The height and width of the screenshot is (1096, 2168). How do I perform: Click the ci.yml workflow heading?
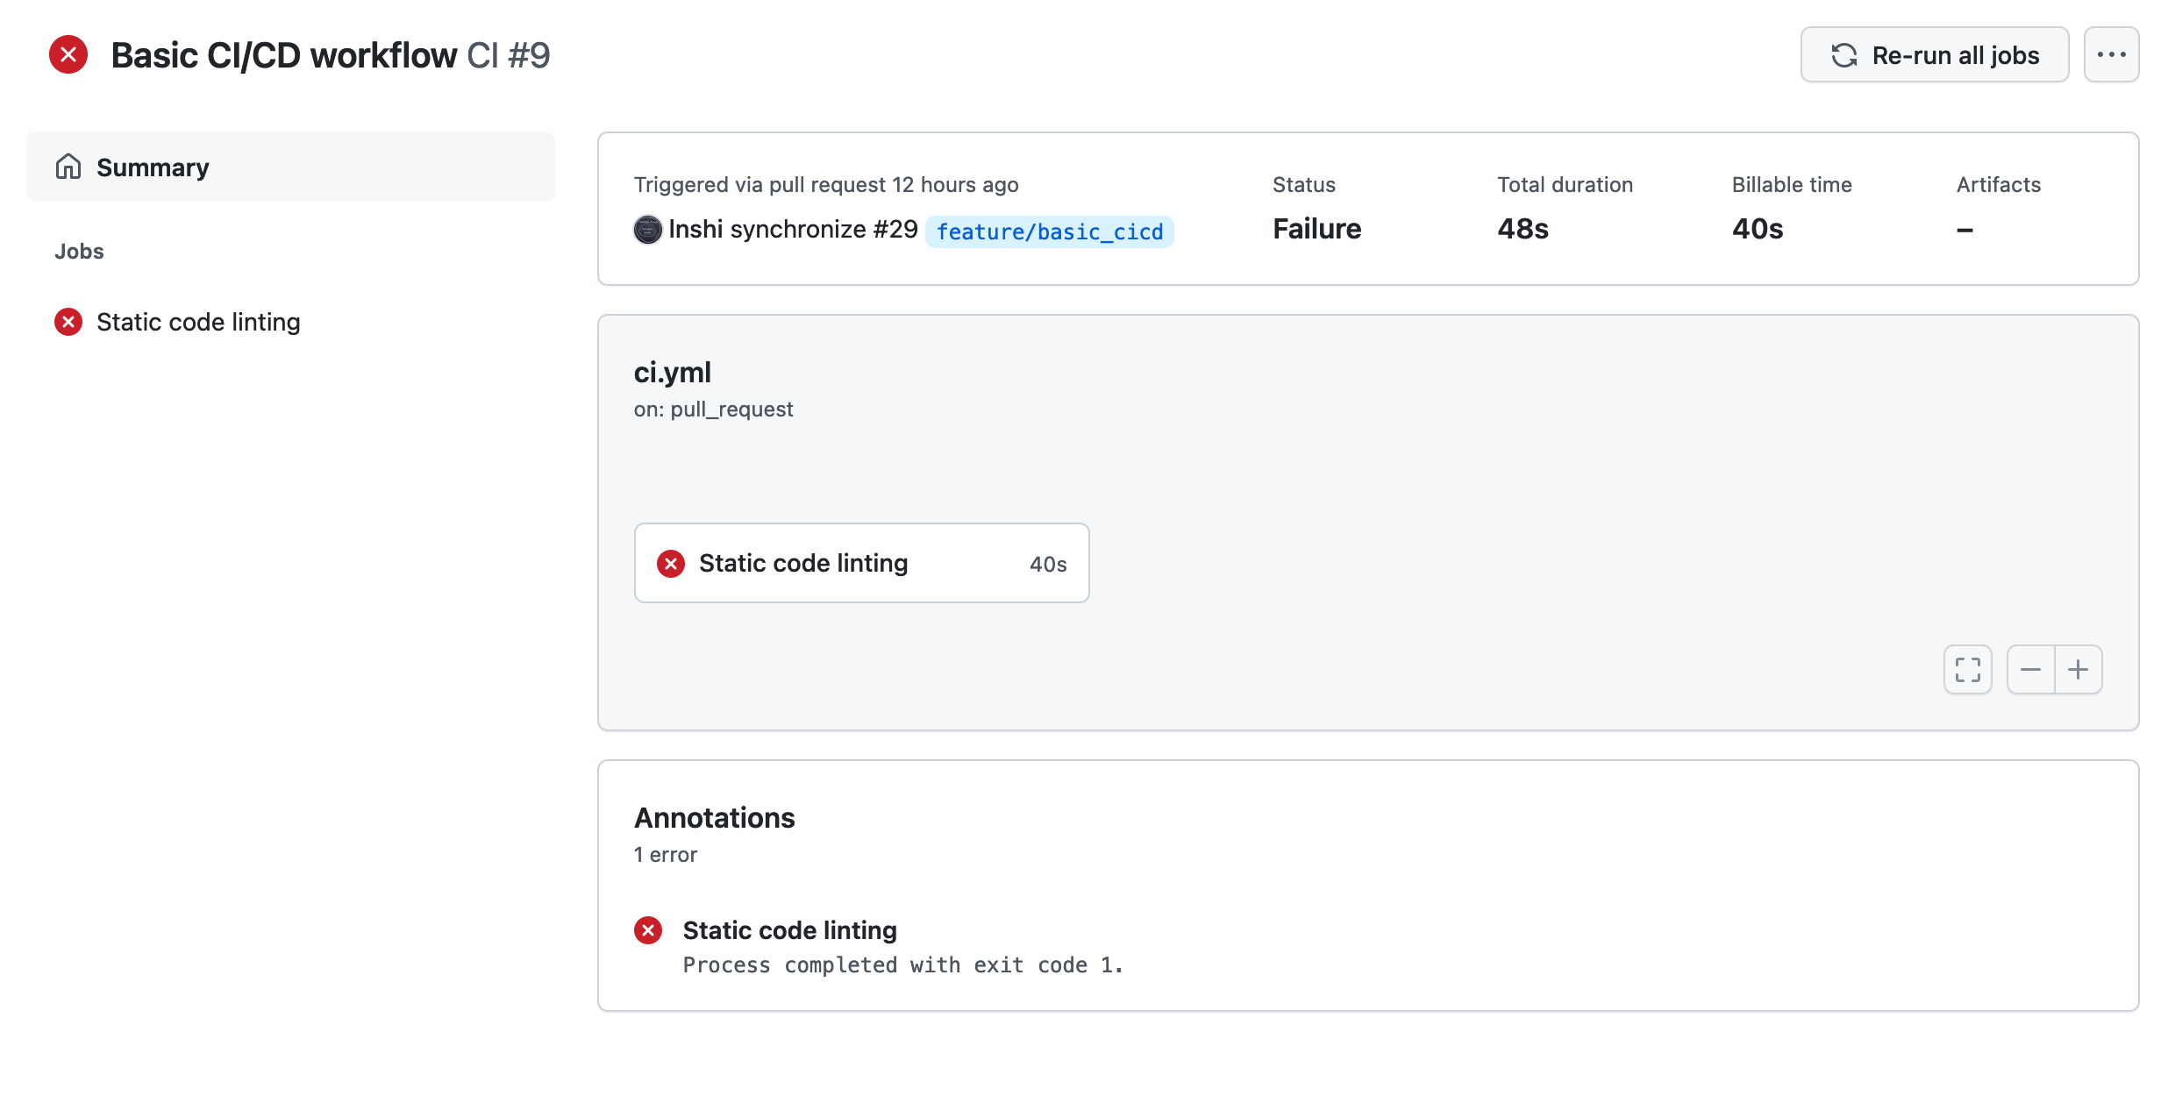point(673,372)
